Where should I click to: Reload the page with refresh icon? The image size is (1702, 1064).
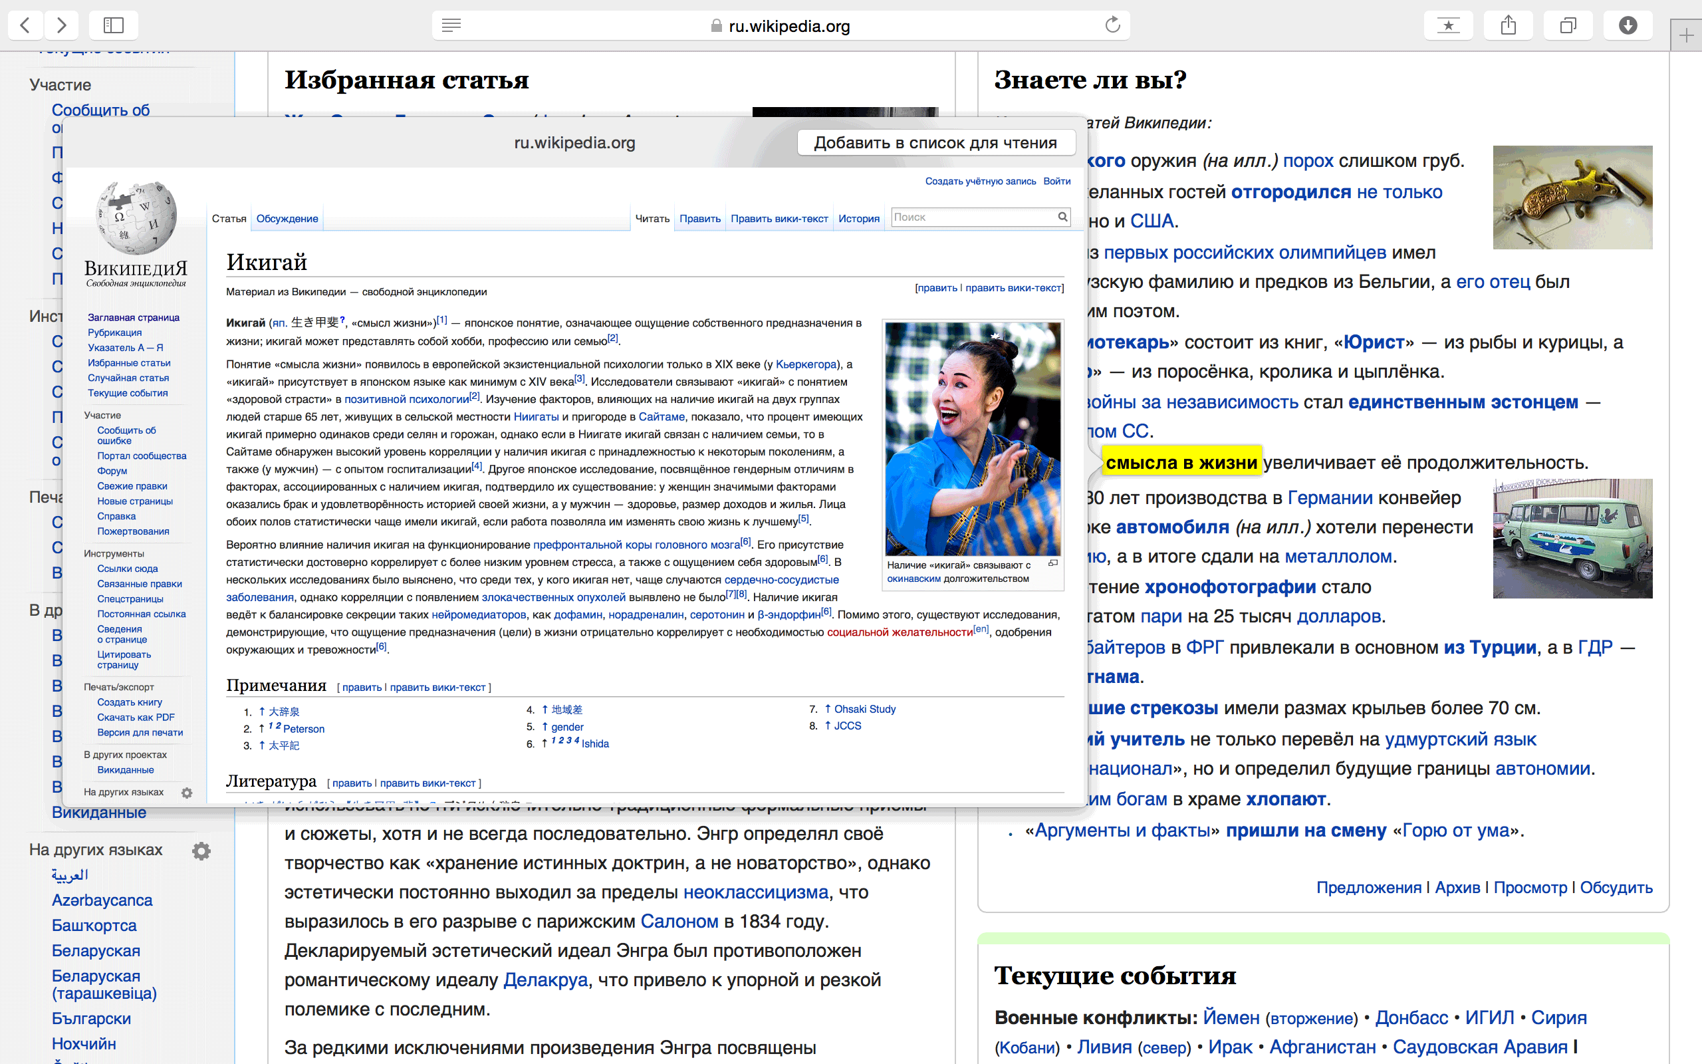[1112, 25]
